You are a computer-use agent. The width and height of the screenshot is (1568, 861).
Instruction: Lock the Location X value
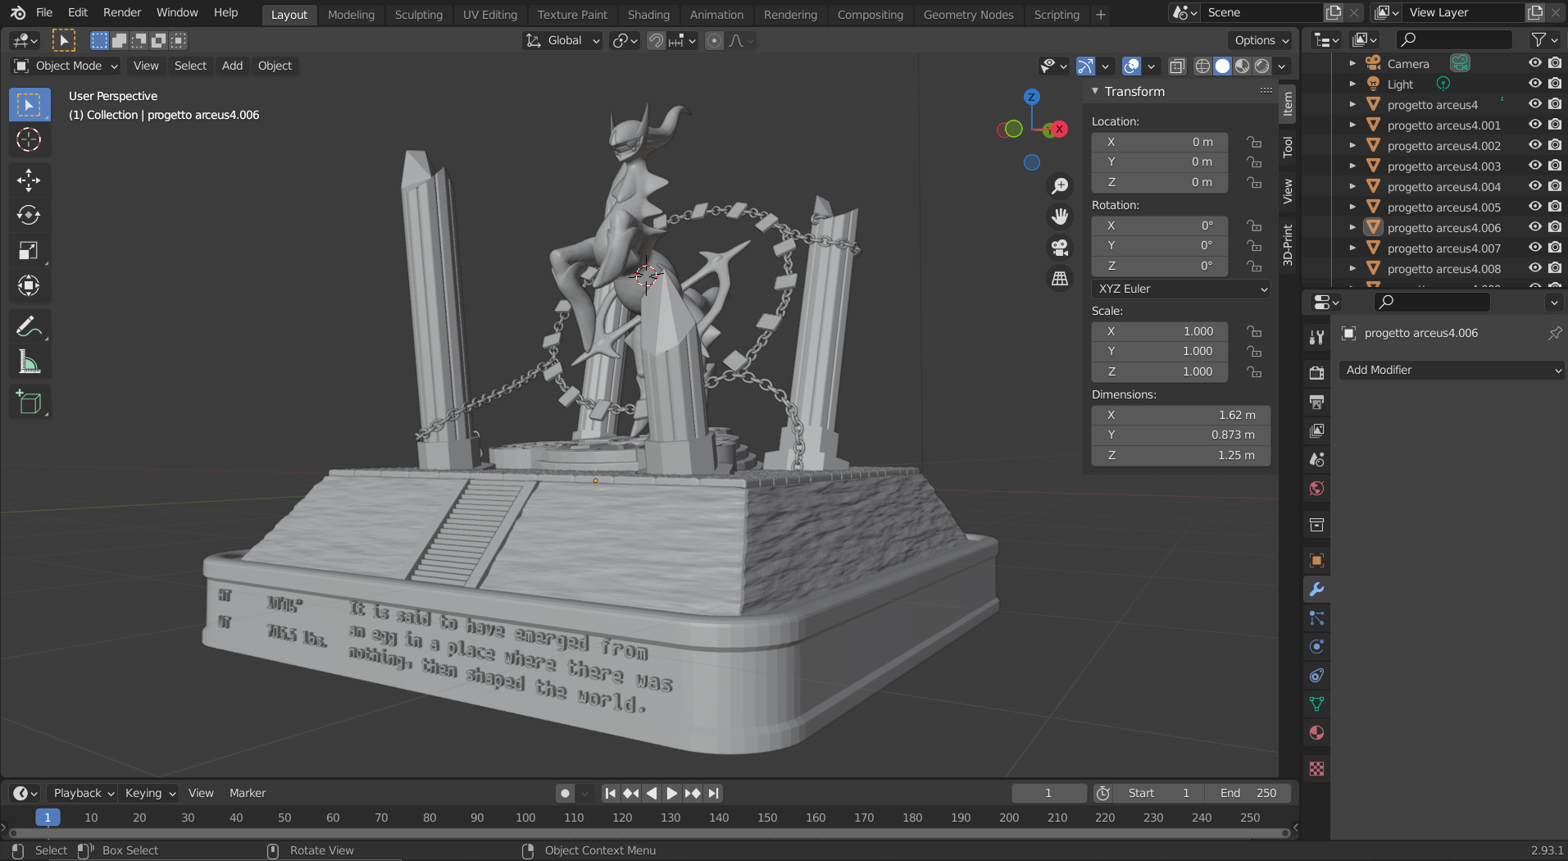click(x=1253, y=141)
